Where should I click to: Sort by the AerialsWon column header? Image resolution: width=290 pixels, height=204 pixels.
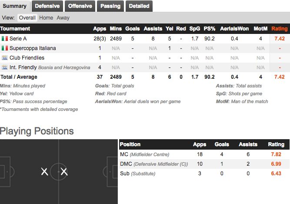pos(234,29)
